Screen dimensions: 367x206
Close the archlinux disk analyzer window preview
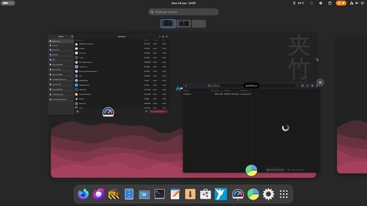coord(320,82)
